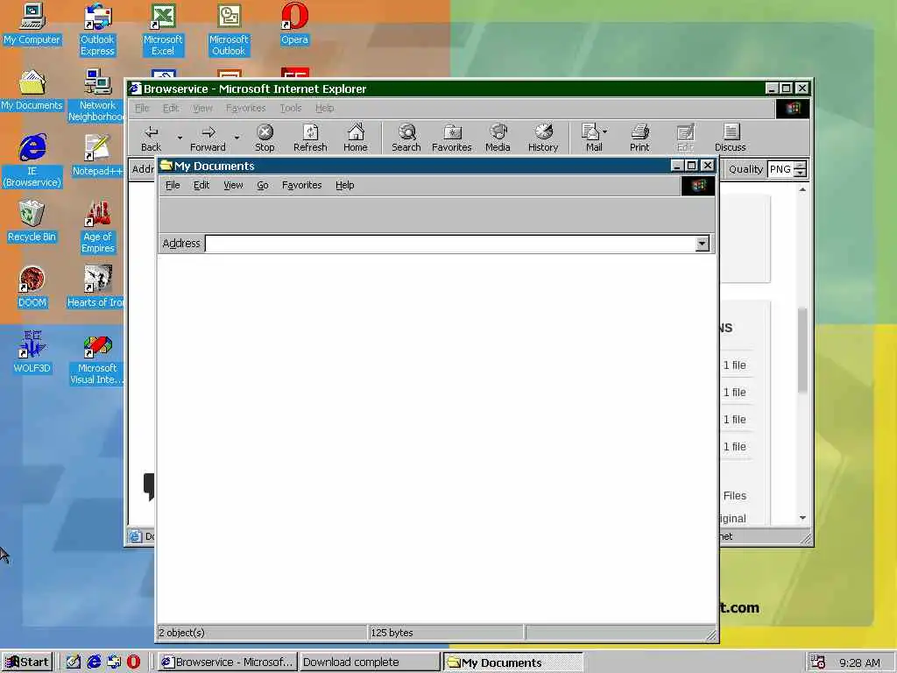The image size is (897, 673).
Task: Stop page loading in Internet Explorer
Action: (x=265, y=138)
